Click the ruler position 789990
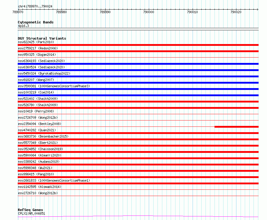 coord(105,12)
